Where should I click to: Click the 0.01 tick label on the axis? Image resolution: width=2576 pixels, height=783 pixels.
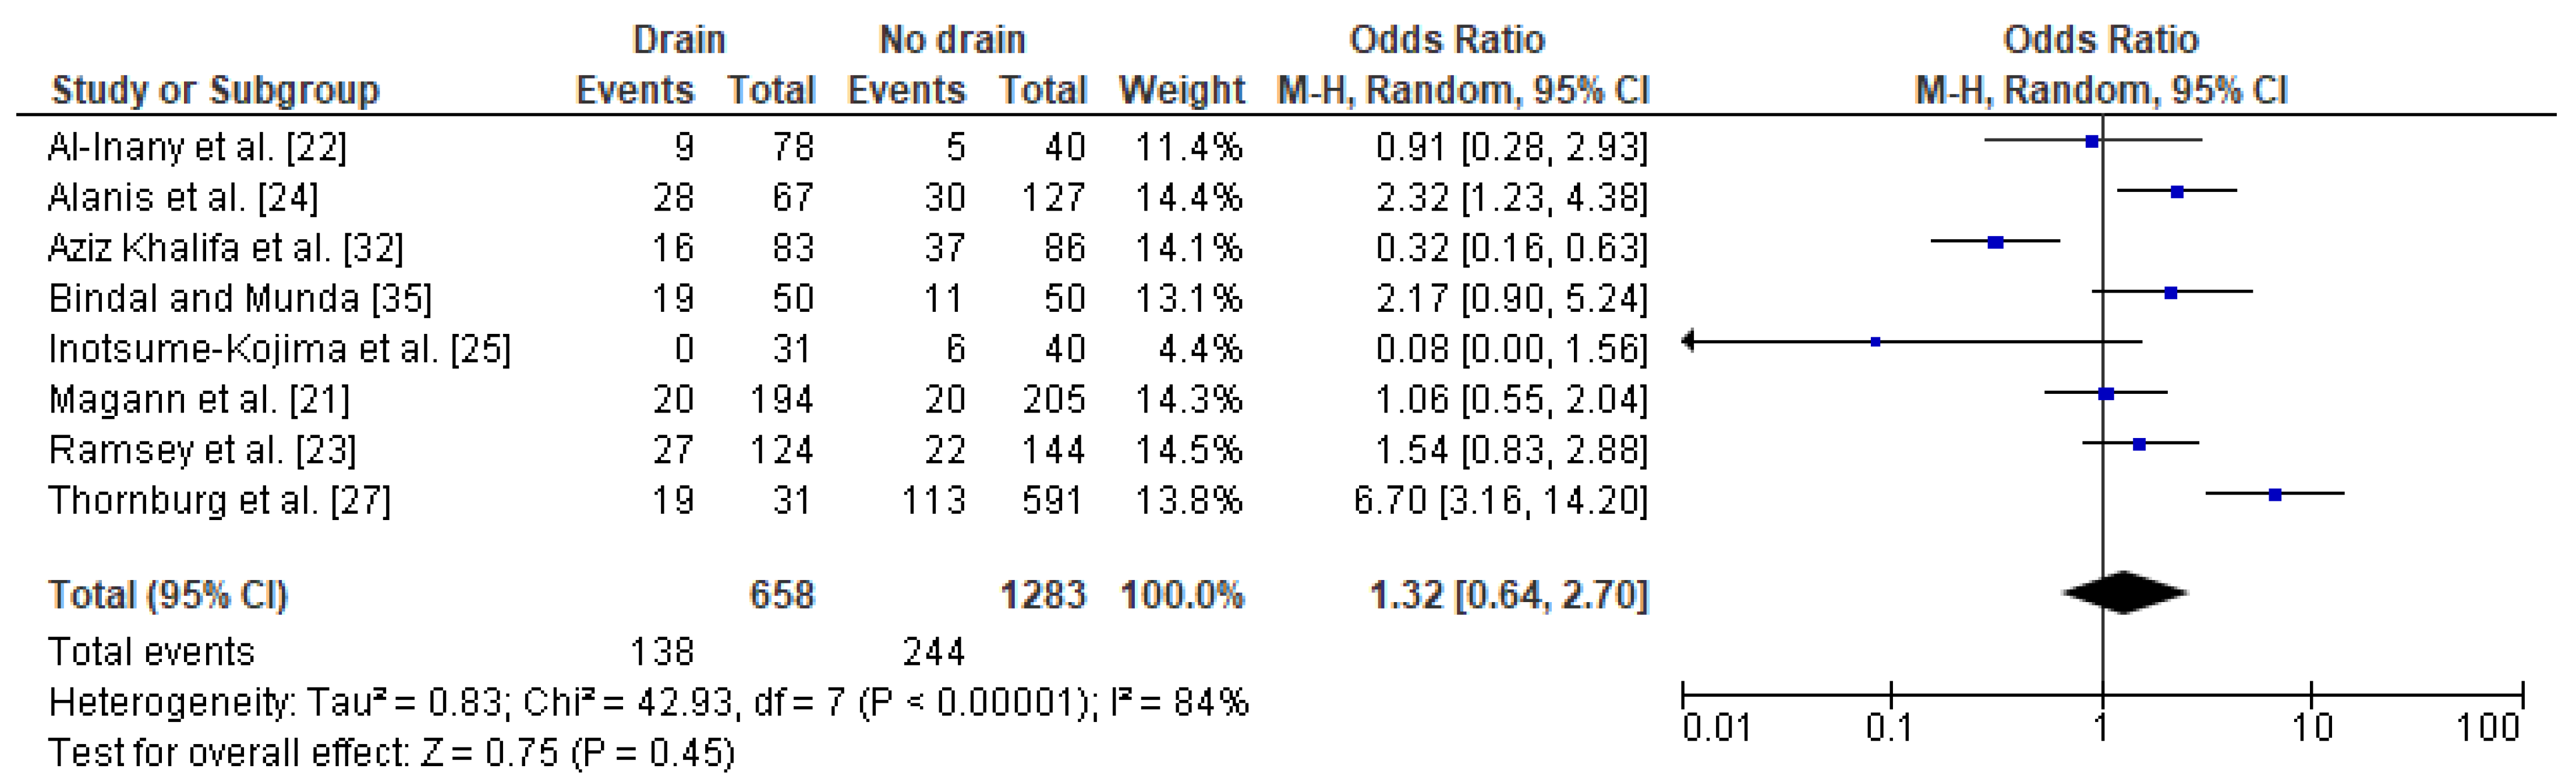click(x=1716, y=728)
